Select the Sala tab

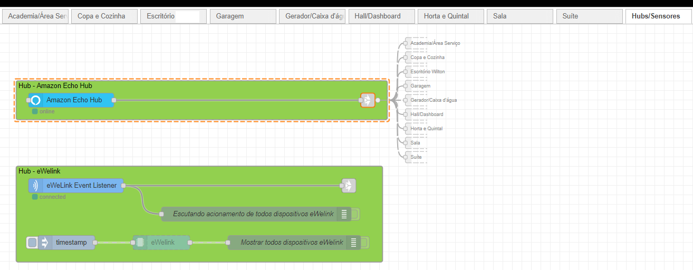pos(520,16)
